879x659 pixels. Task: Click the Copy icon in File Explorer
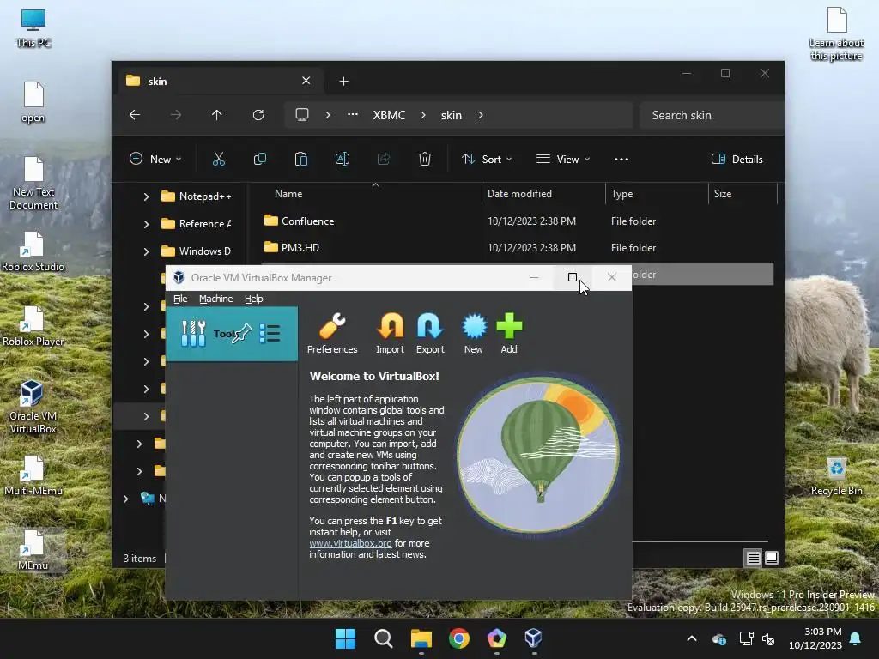tap(259, 159)
